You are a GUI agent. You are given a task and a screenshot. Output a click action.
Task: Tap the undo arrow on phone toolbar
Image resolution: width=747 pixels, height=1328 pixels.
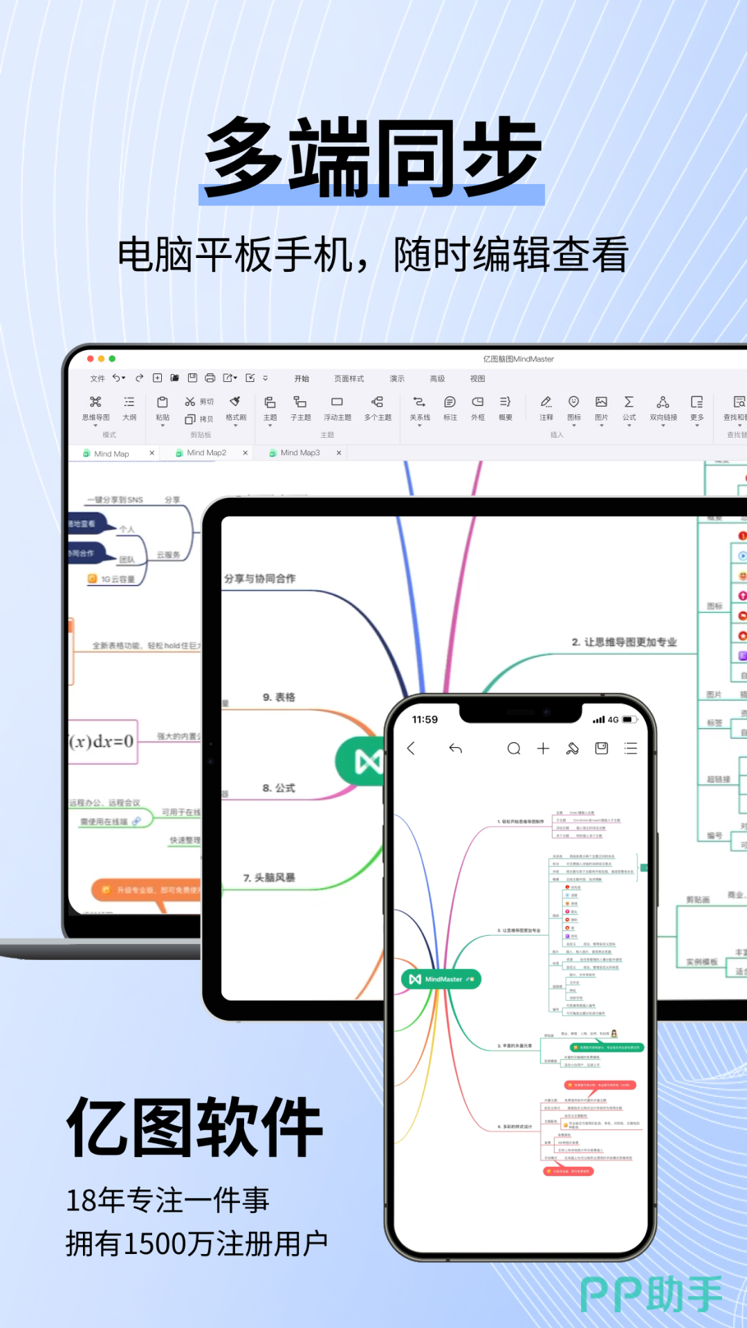click(x=455, y=748)
